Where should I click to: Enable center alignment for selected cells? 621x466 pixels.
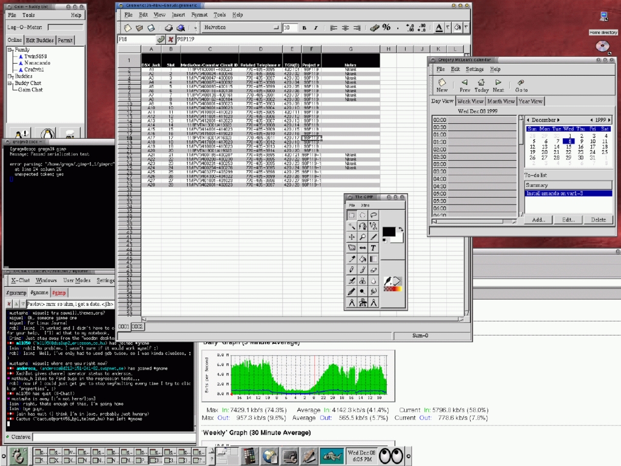click(x=344, y=27)
